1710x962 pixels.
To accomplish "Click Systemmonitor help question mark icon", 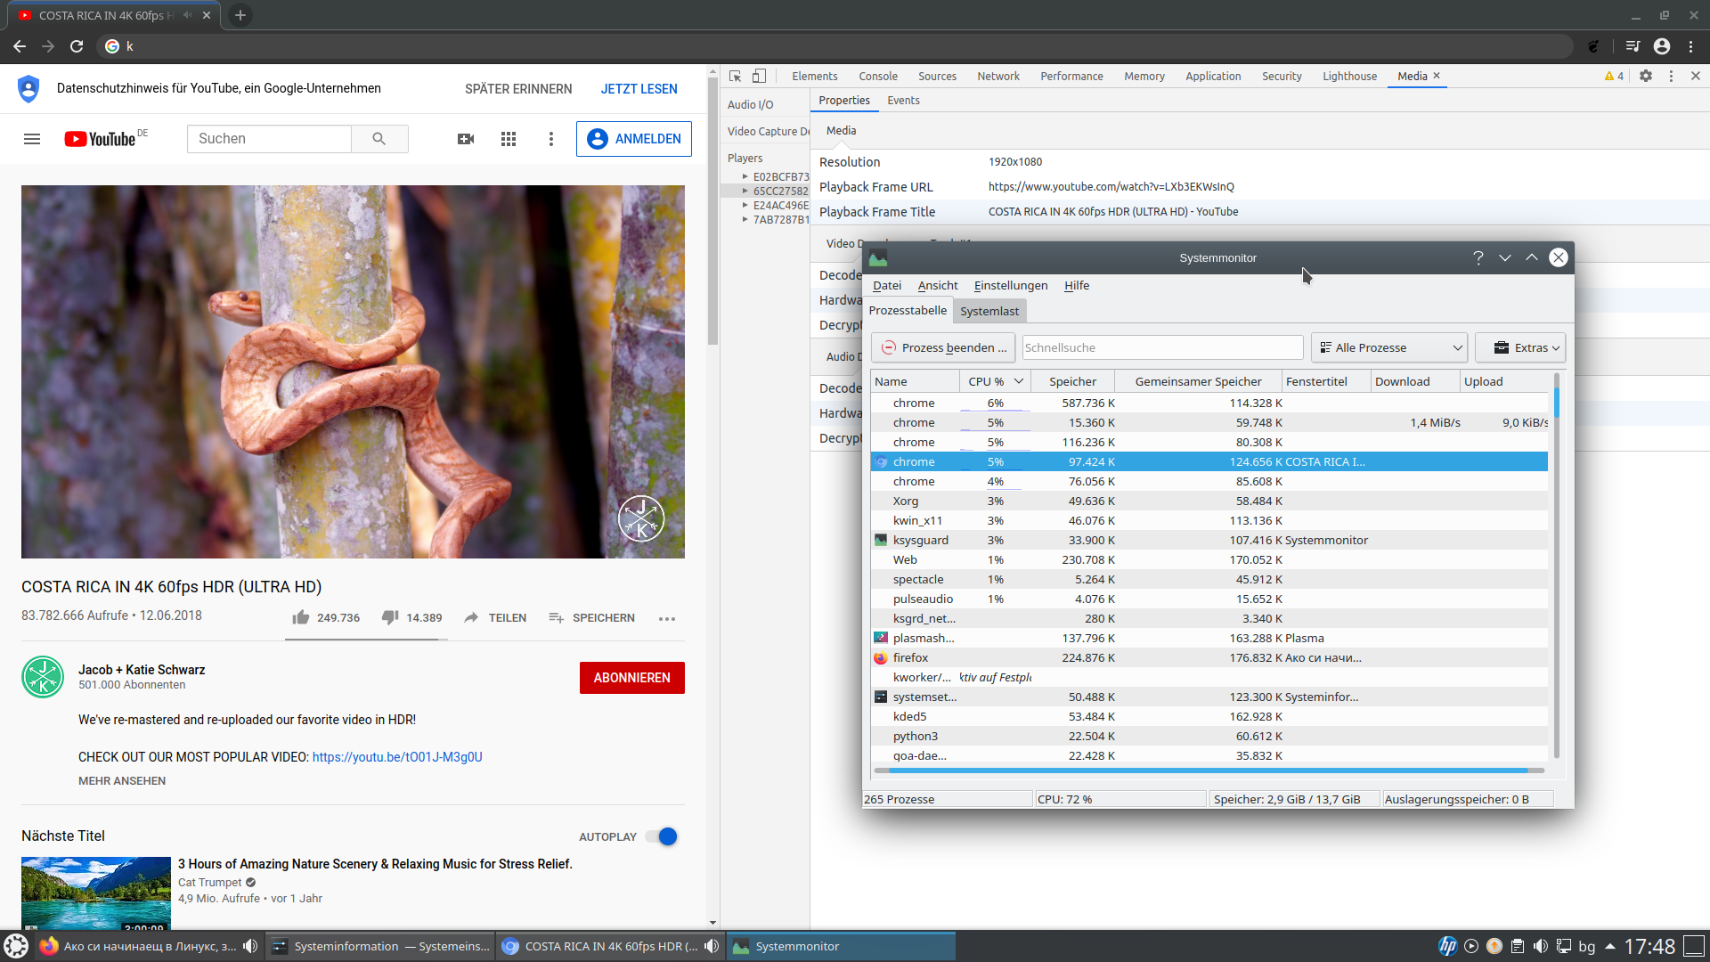I will pyautogui.click(x=1478, y=257).
